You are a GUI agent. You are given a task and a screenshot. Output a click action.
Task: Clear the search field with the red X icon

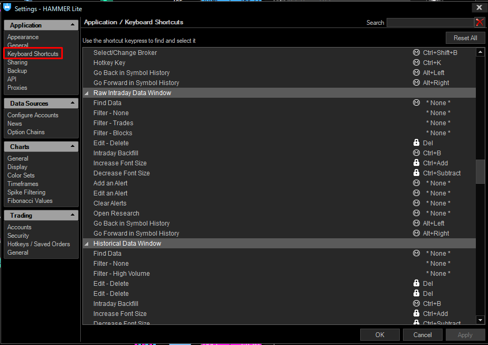pos(480,22)
